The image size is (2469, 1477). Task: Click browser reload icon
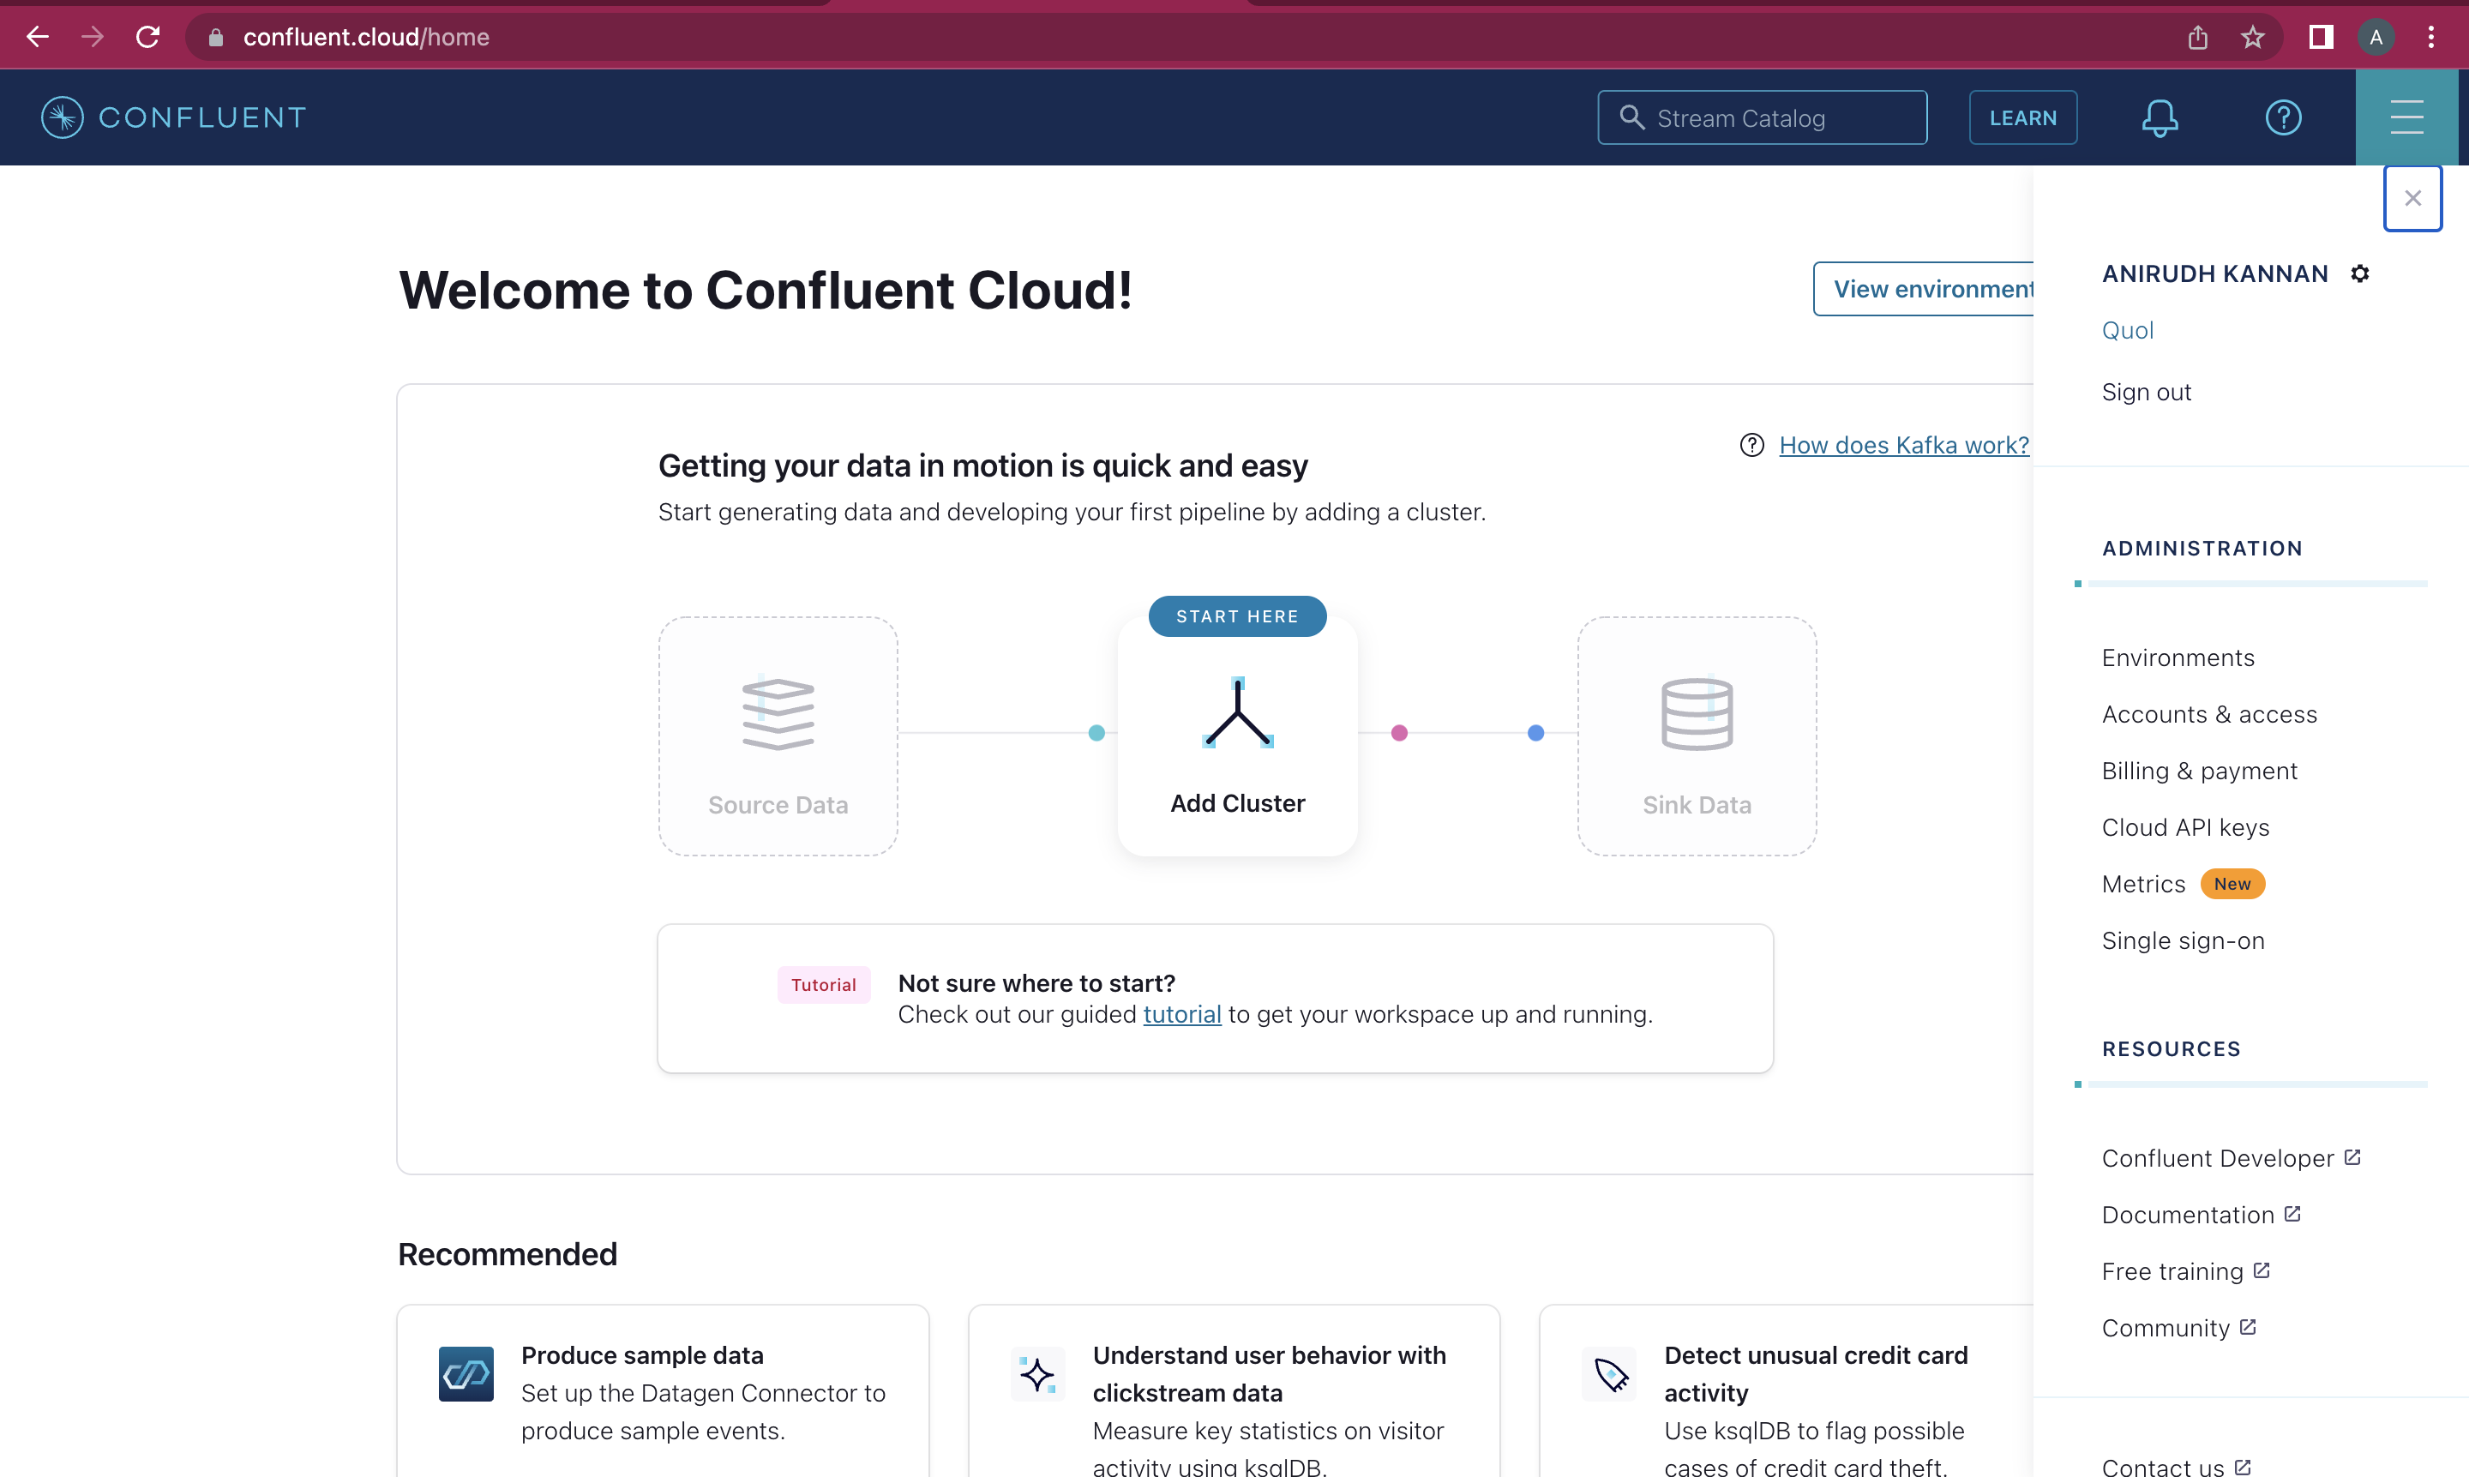click(148, 38)
